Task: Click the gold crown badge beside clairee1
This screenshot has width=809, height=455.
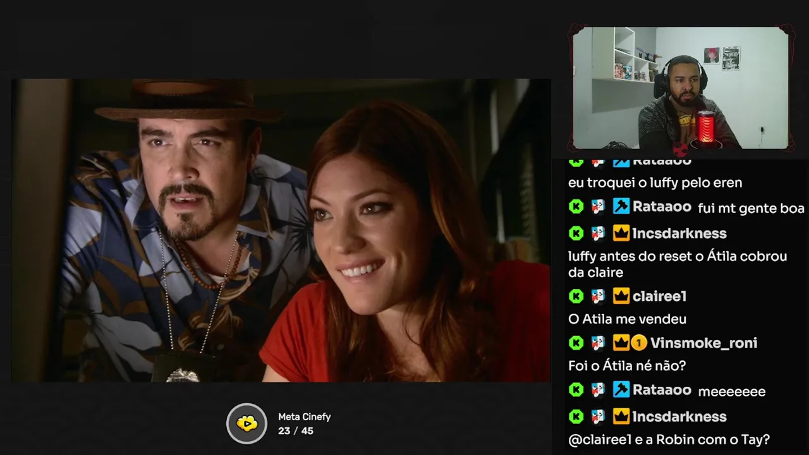Action: click(621, 296)
